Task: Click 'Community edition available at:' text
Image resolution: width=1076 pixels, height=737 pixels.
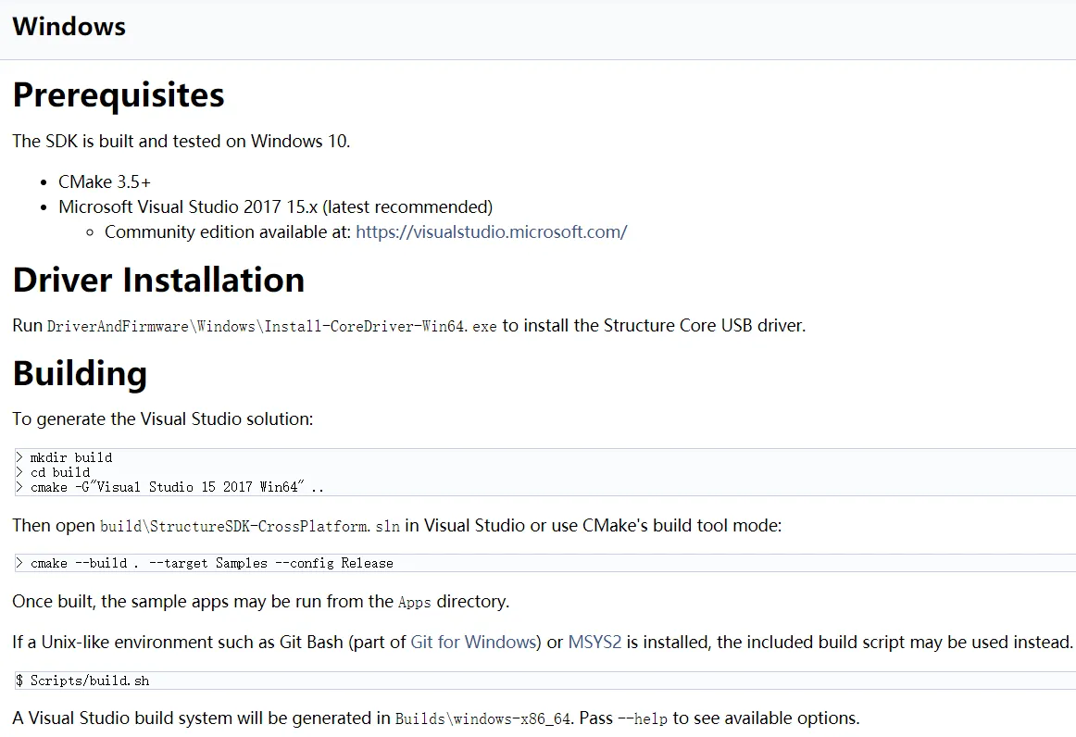Action: [x=228, y=232]
